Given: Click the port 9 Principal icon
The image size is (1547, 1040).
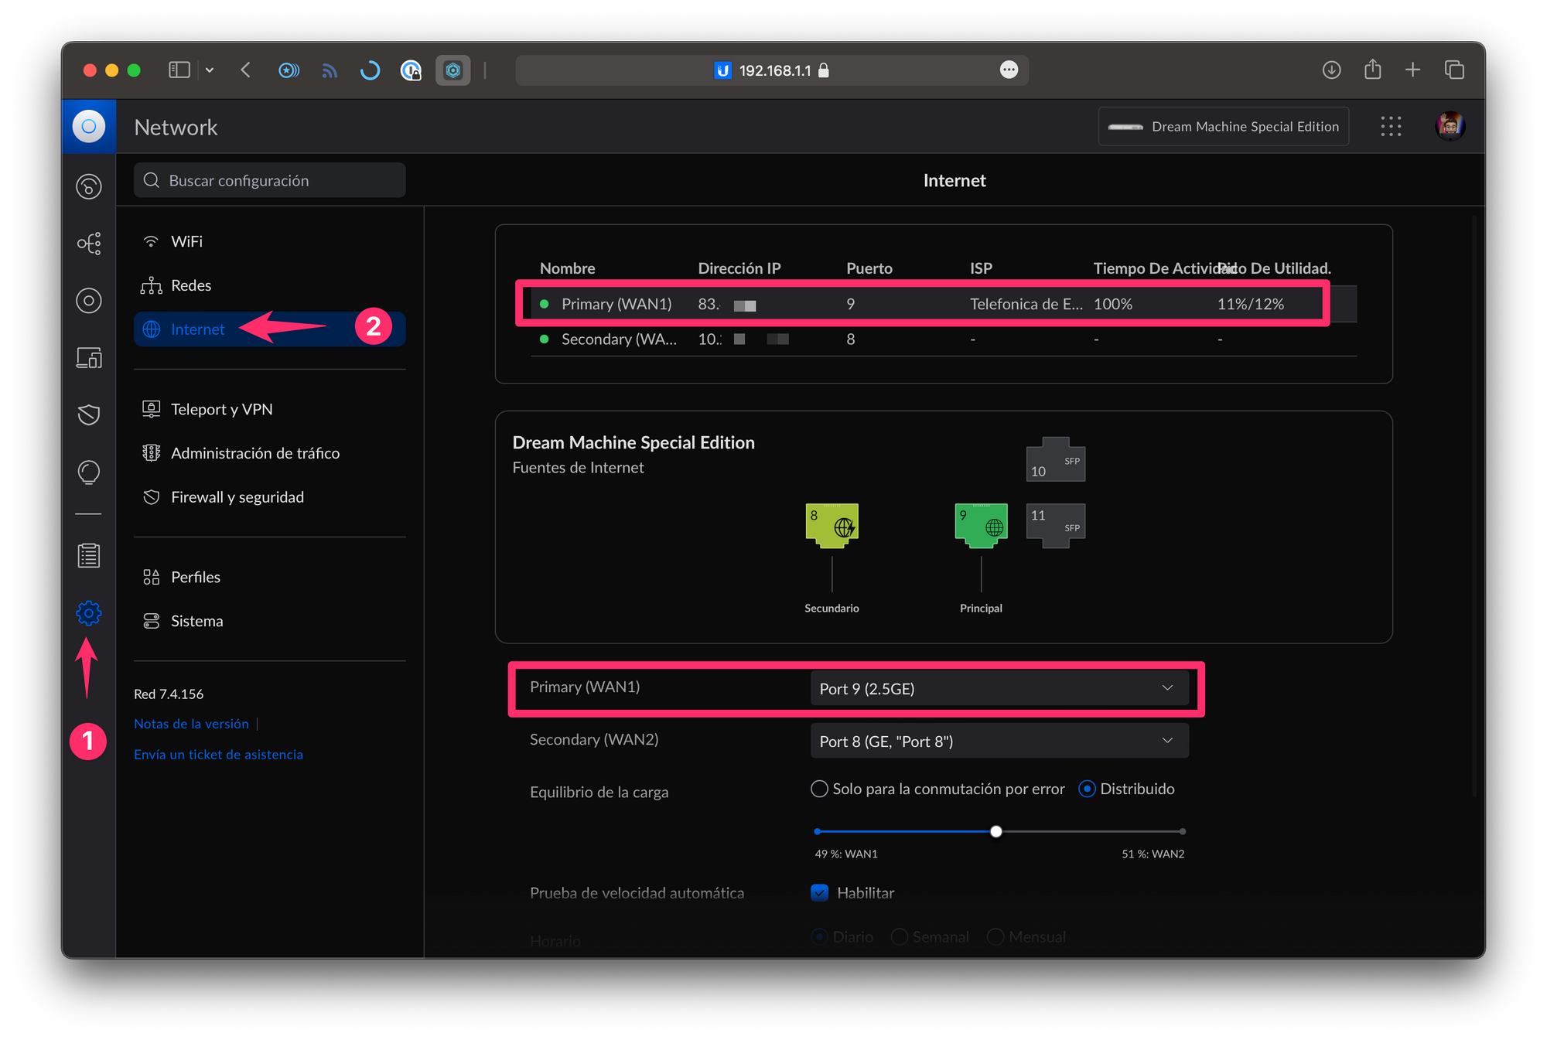Looking at the screenshot, I should click(981, 526).
